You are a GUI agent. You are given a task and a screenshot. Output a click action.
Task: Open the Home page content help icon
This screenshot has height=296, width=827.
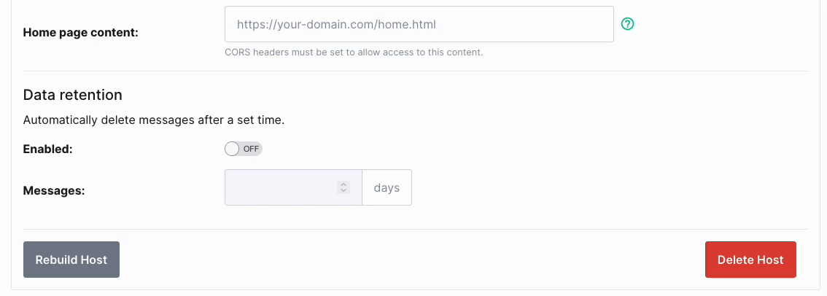pos(628,24)
